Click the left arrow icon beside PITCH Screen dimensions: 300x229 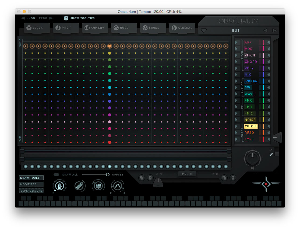[269, 55]
